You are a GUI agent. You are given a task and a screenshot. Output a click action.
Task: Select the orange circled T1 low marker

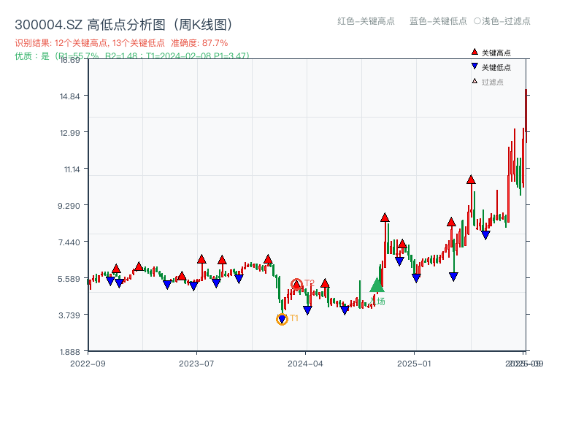282,319
